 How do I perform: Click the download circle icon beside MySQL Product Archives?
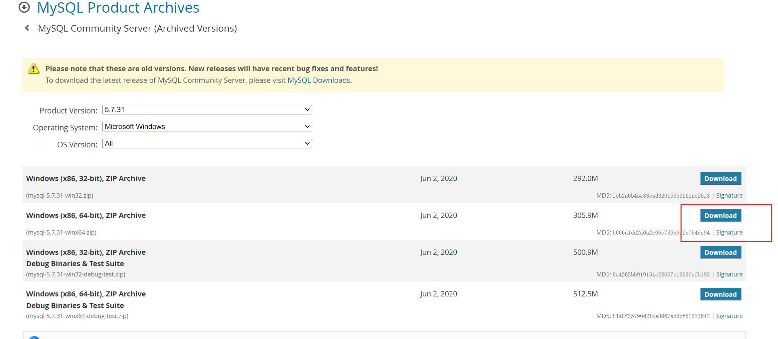[24, 7]
